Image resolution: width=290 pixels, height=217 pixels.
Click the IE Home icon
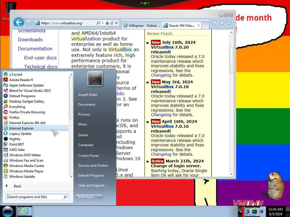[215, 23]
